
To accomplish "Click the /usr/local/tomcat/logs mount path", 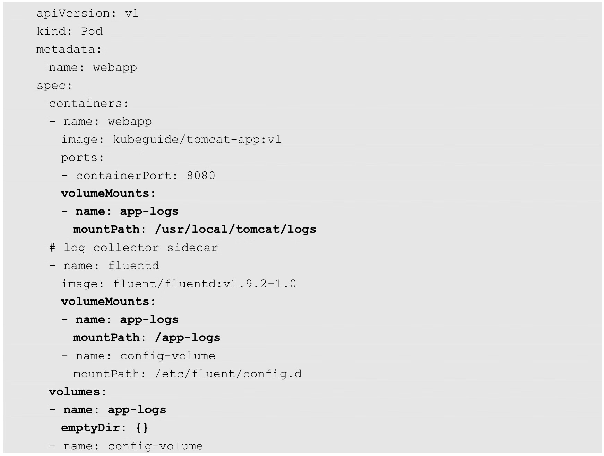I will tap(235, 229).
